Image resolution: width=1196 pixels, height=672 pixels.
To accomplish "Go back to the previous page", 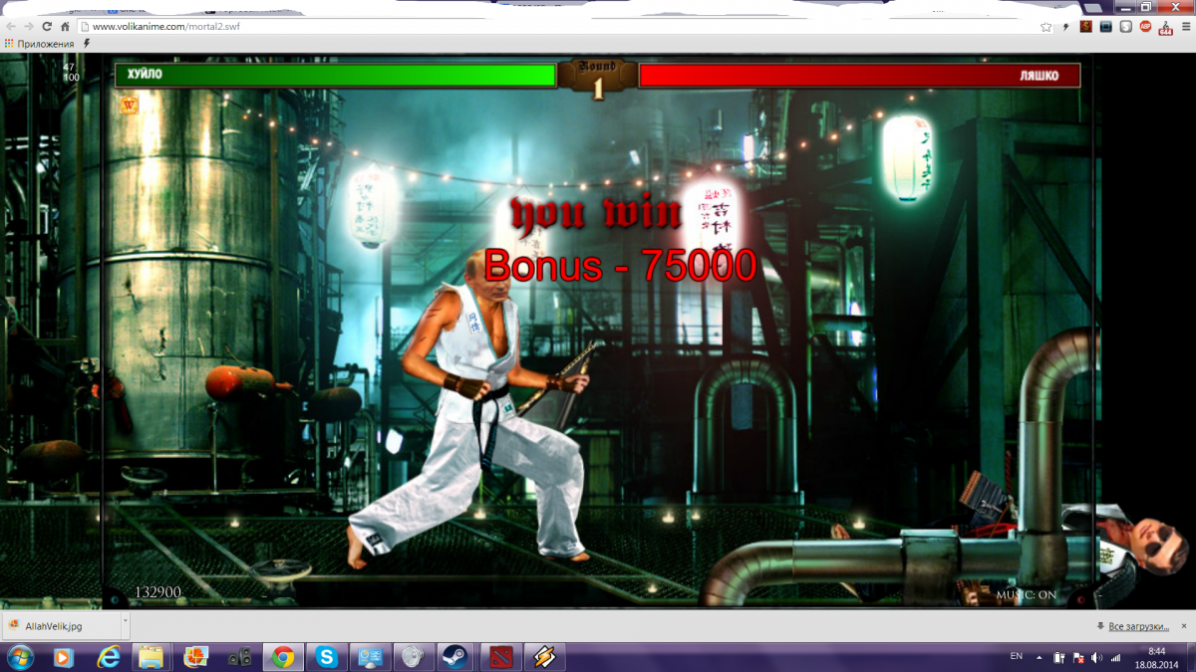I will click(x=10, y=27).
